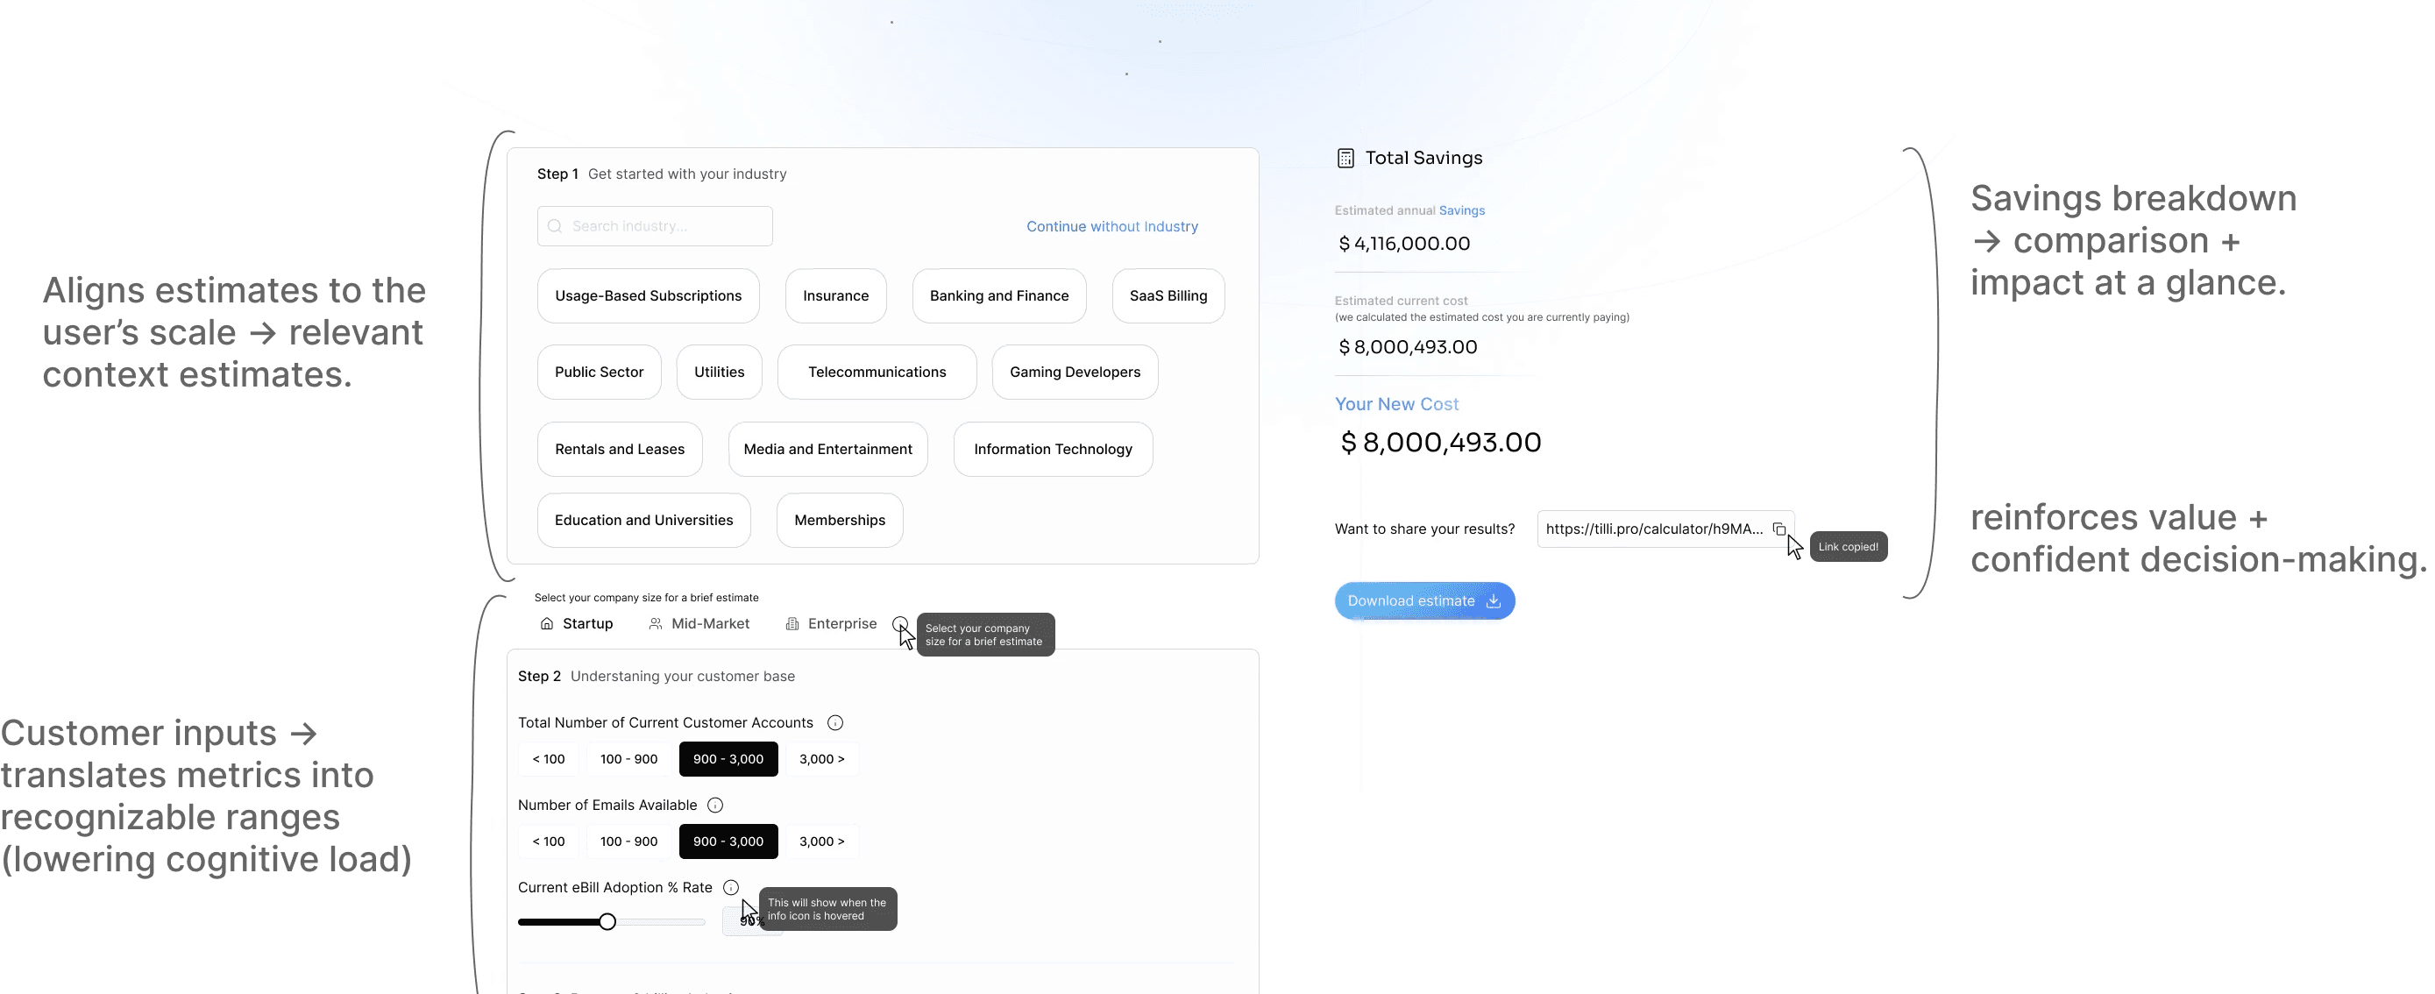Switch to the Mid-Market company size tab
Viewport: 2435px width, 994px height.
pyautogui.click(x=699, y=623)
